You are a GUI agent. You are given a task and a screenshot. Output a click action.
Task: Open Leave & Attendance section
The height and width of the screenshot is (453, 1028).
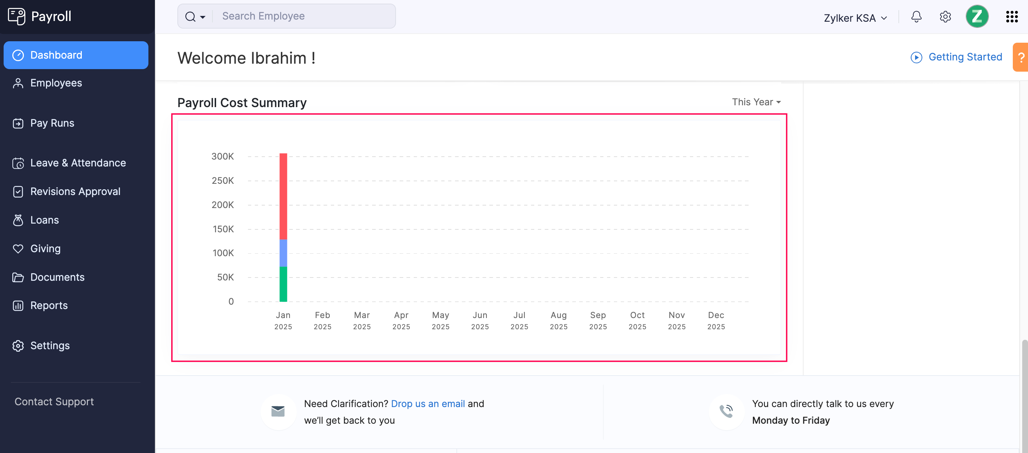(78, 162)
